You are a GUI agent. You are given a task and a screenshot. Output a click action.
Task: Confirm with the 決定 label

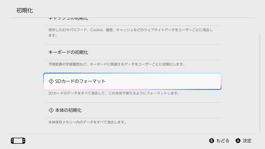click(247, 141)
